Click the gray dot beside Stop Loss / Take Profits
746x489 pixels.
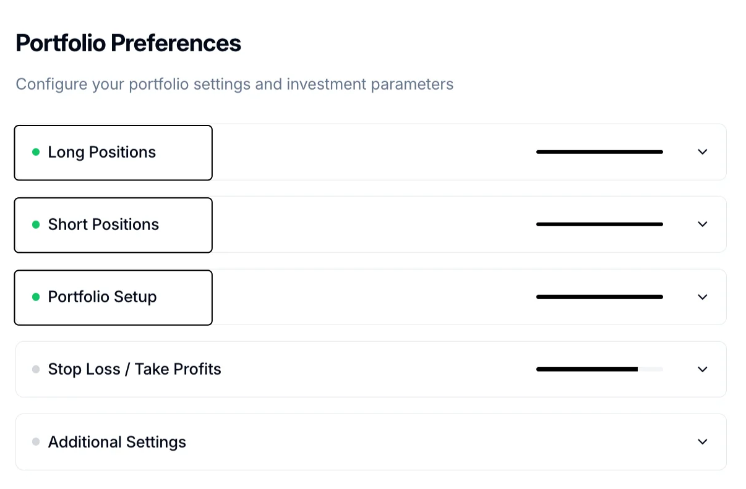click(x=36, y=369)
